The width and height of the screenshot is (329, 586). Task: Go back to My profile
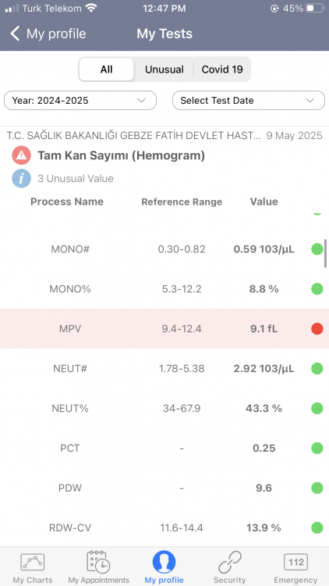(x=48, y=34)
